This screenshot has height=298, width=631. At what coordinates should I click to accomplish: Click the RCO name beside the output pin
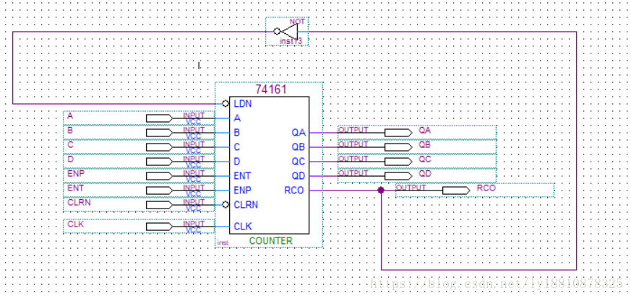click(x=486, y=188)
